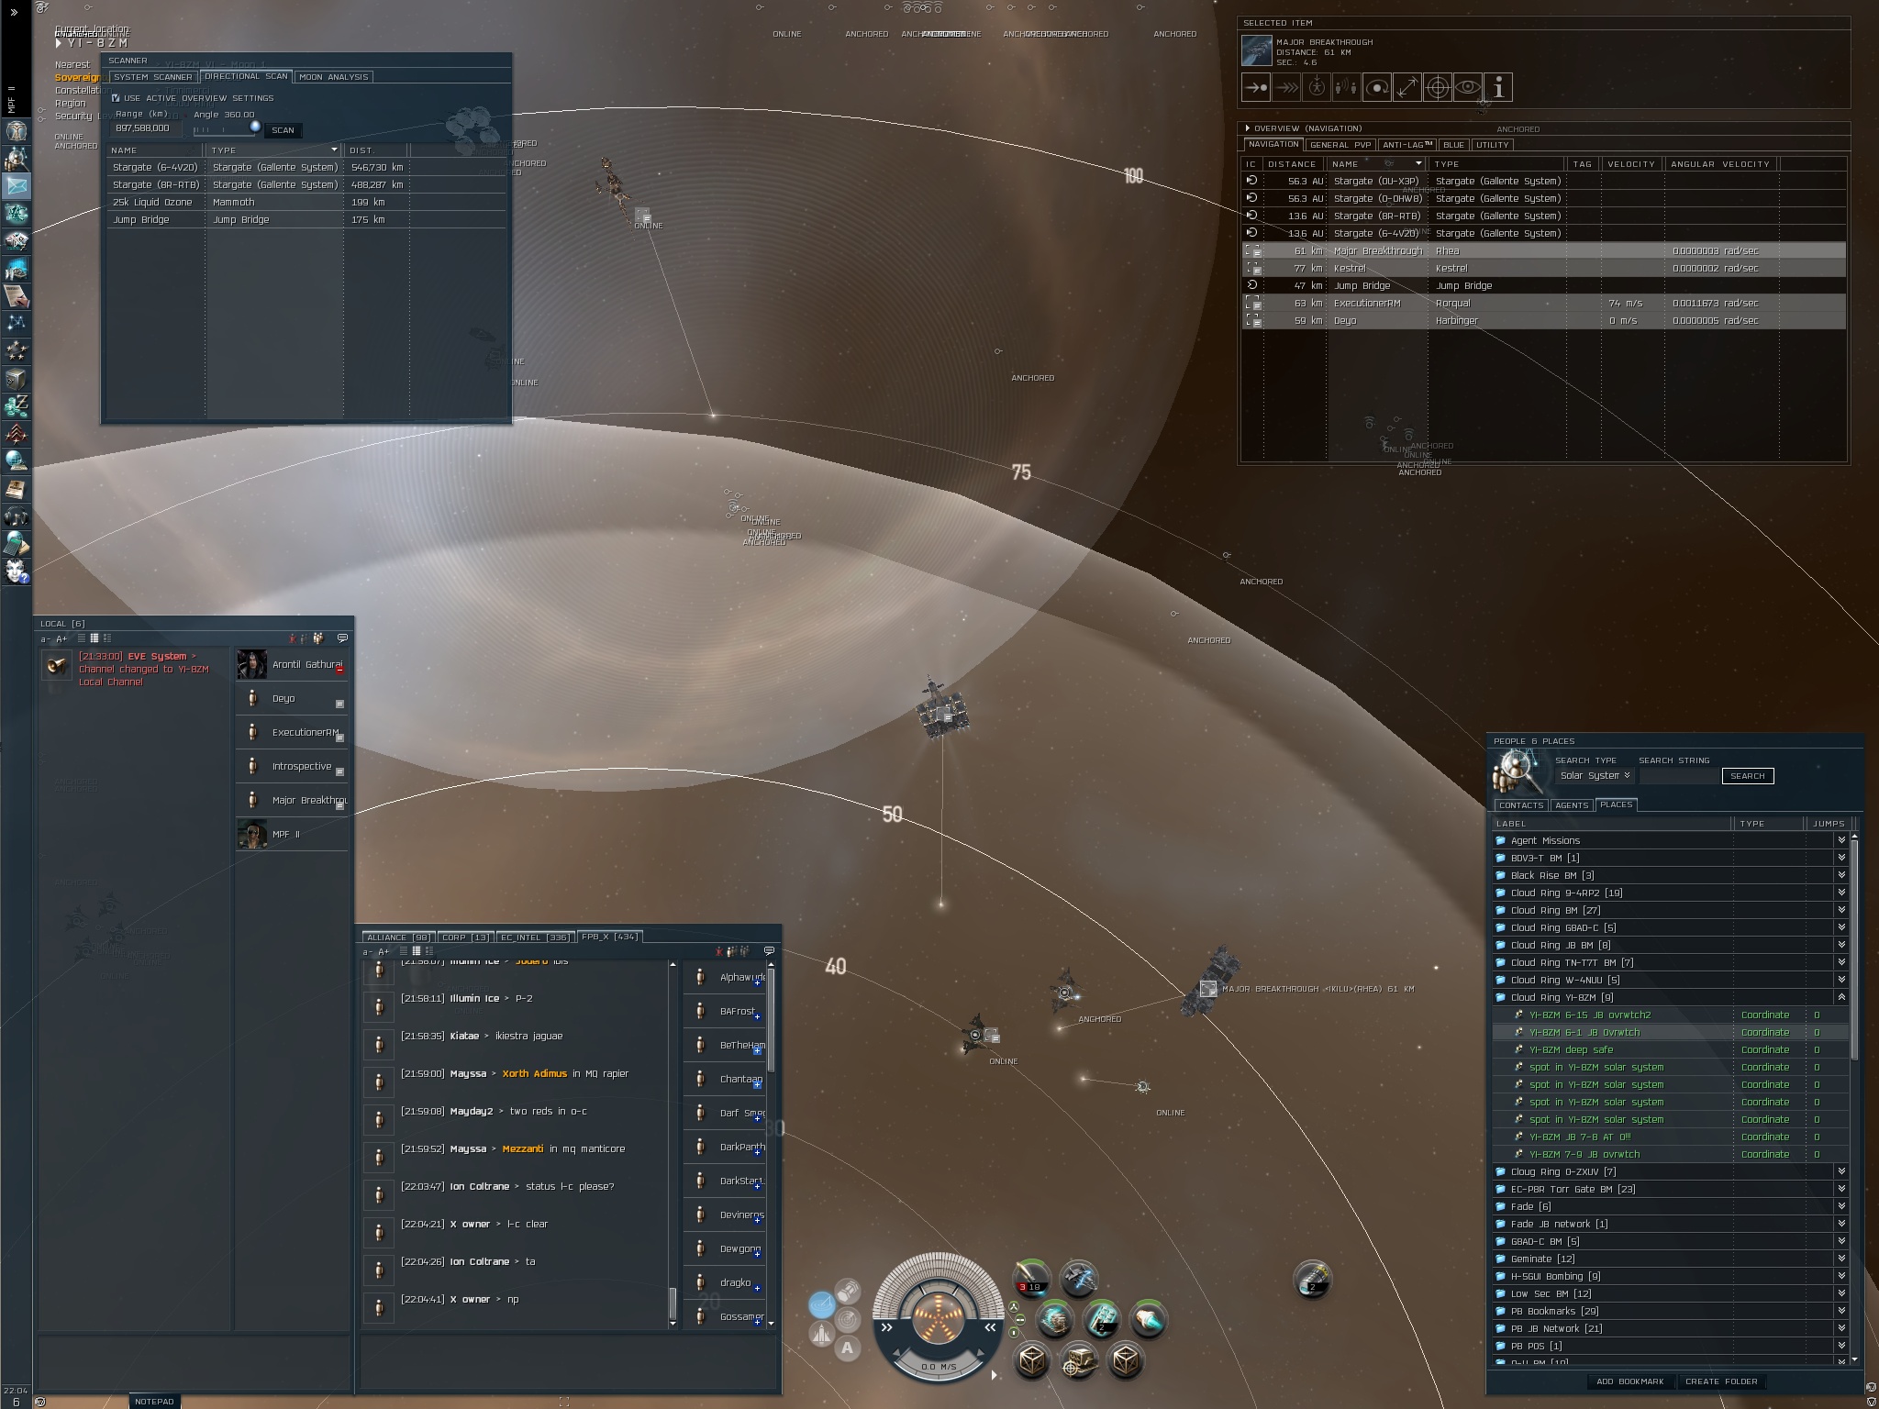Open the scanner button on the HUD
1879x1409 pixels.
[x=847, y=1319]
